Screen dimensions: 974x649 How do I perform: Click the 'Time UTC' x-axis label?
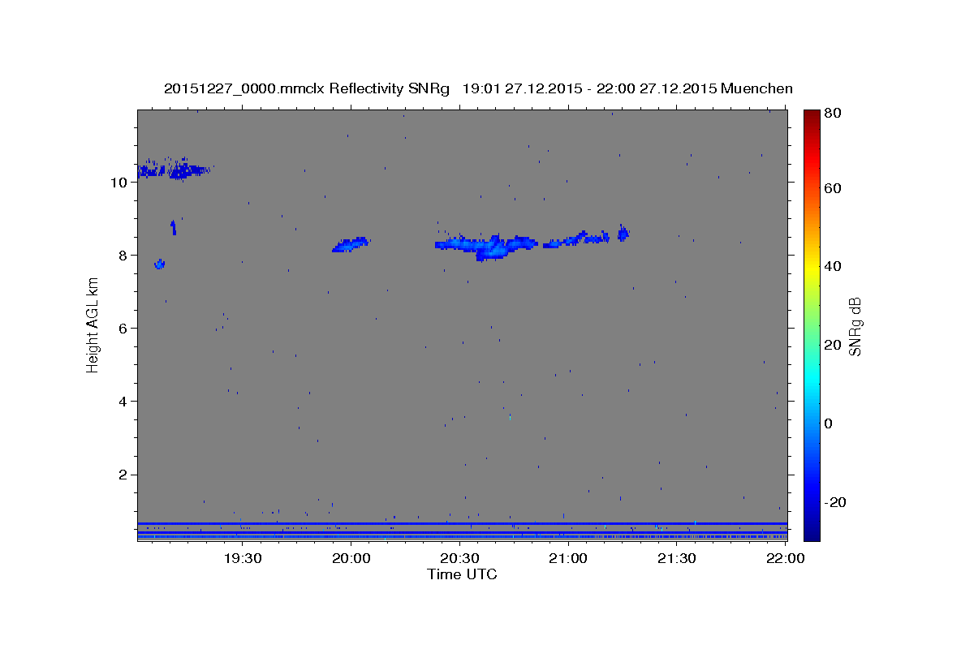click(x=462, y=574)
